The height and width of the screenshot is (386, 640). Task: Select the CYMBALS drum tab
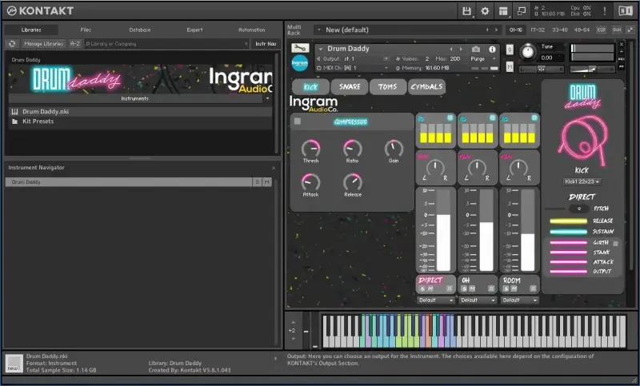[x=426, y=87]
